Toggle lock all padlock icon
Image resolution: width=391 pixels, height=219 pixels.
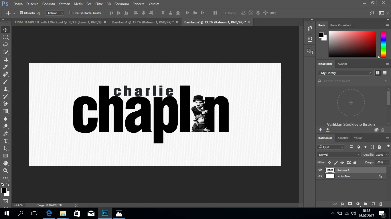pyautogui.click(x=355, y=163)
